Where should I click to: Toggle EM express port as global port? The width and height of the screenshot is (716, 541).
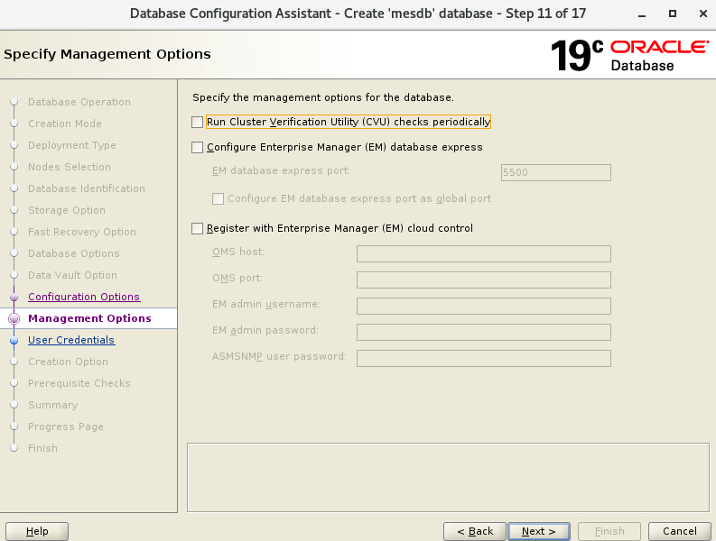[x=218, y=198]
